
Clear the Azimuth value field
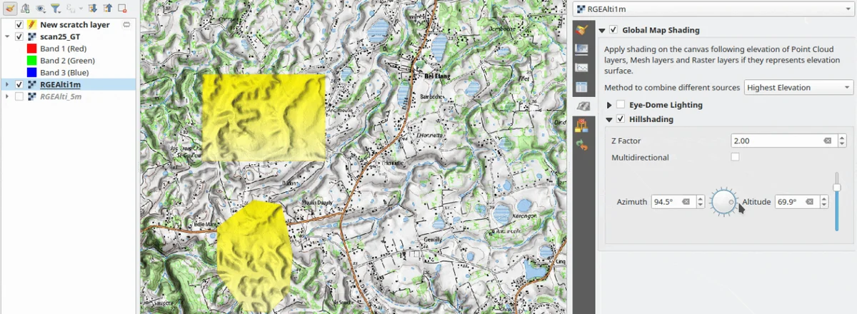(685, 202)
